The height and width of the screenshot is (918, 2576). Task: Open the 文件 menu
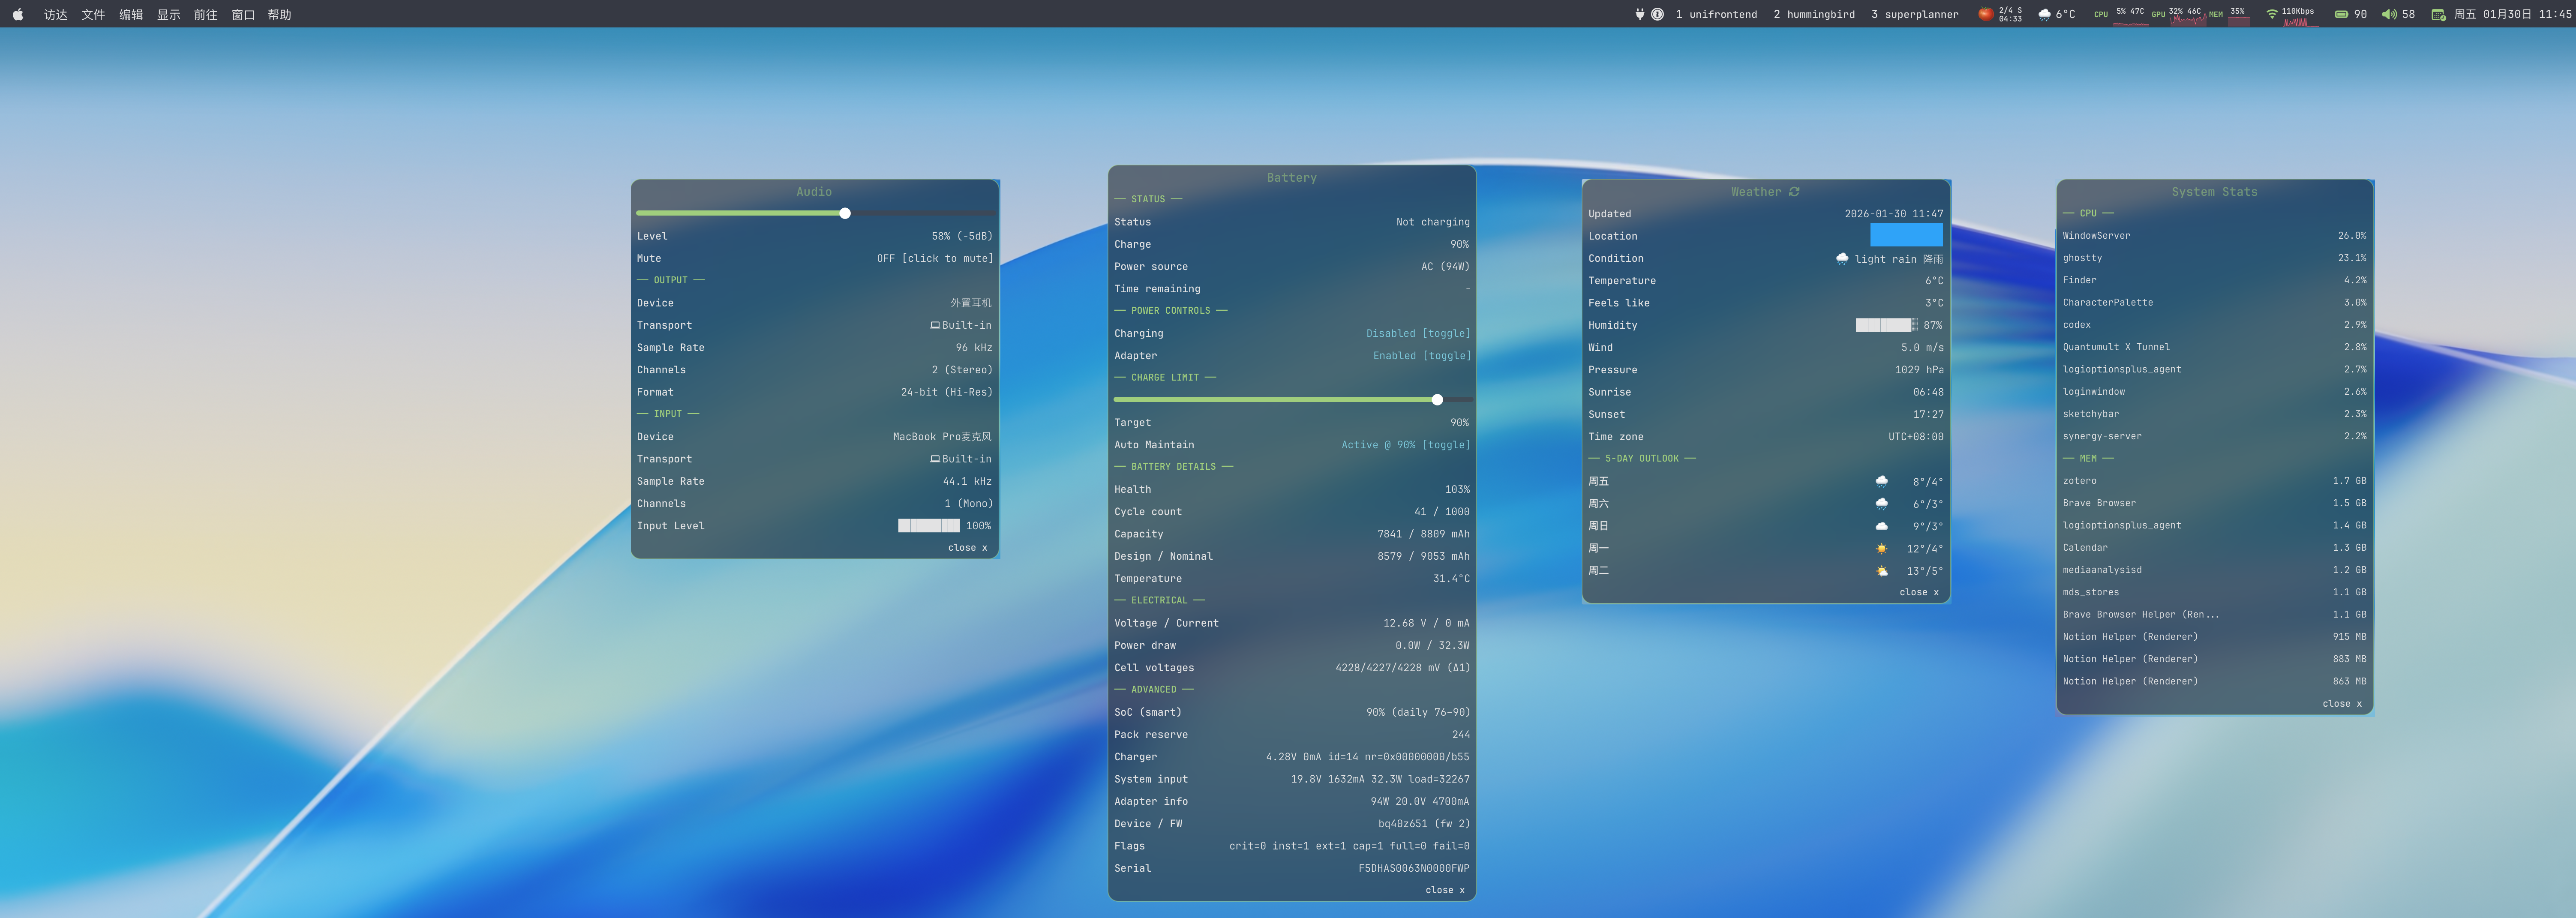click(93, 14)
